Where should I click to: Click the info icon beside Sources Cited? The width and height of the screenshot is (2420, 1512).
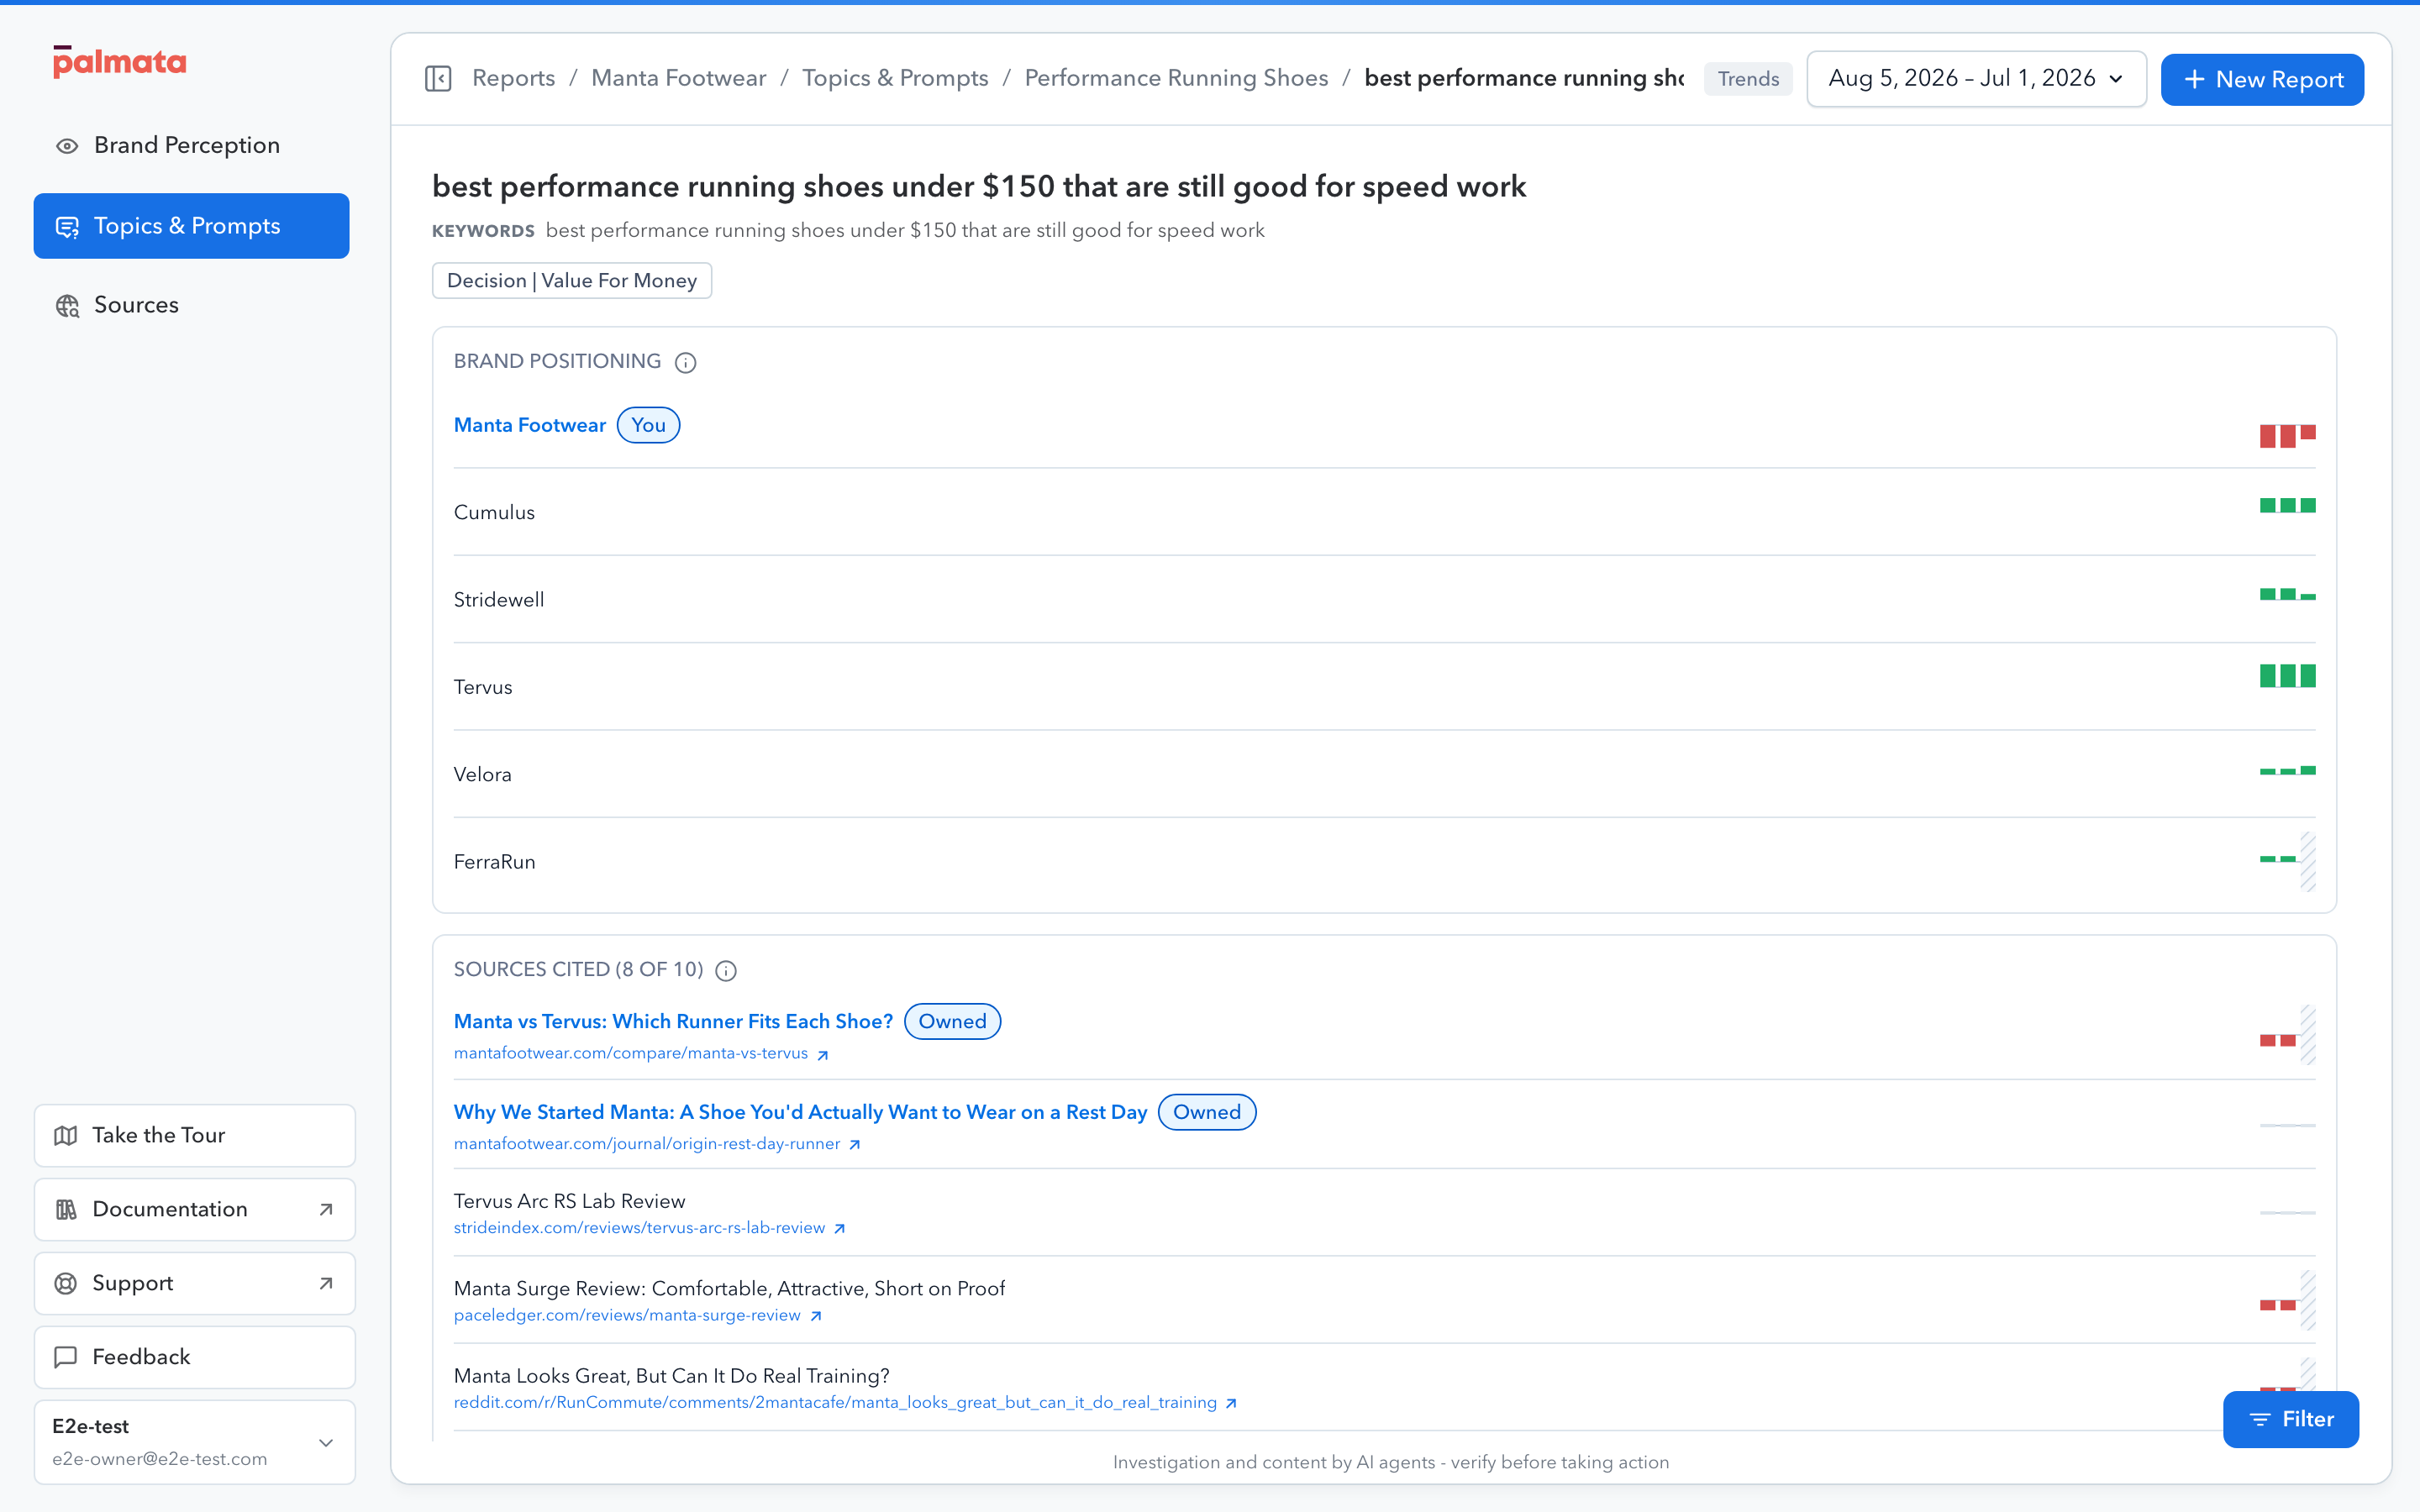tap(726, 970)
